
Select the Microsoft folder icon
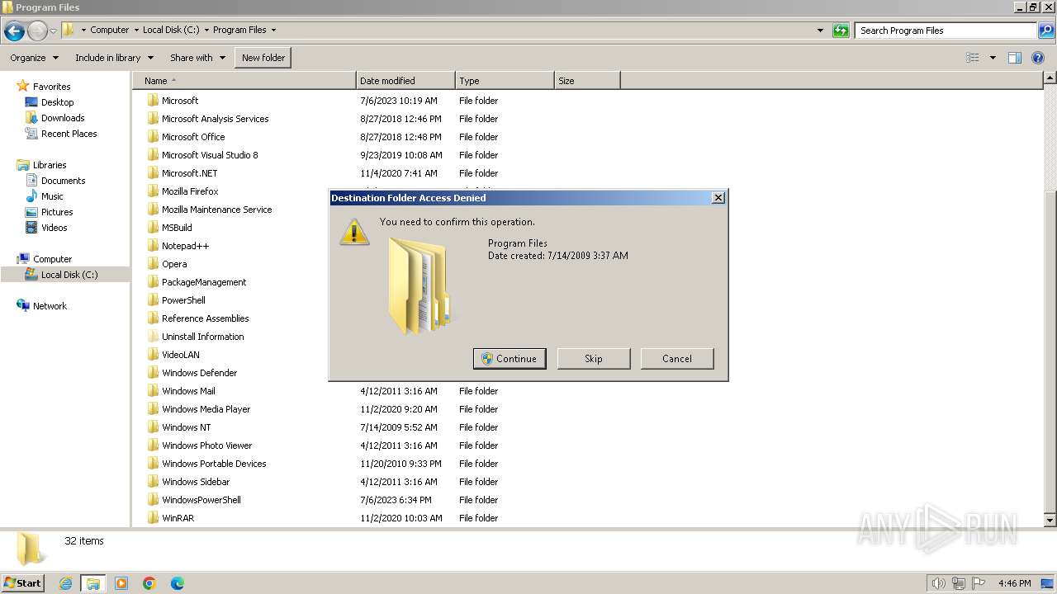click(x=153, y=101)
